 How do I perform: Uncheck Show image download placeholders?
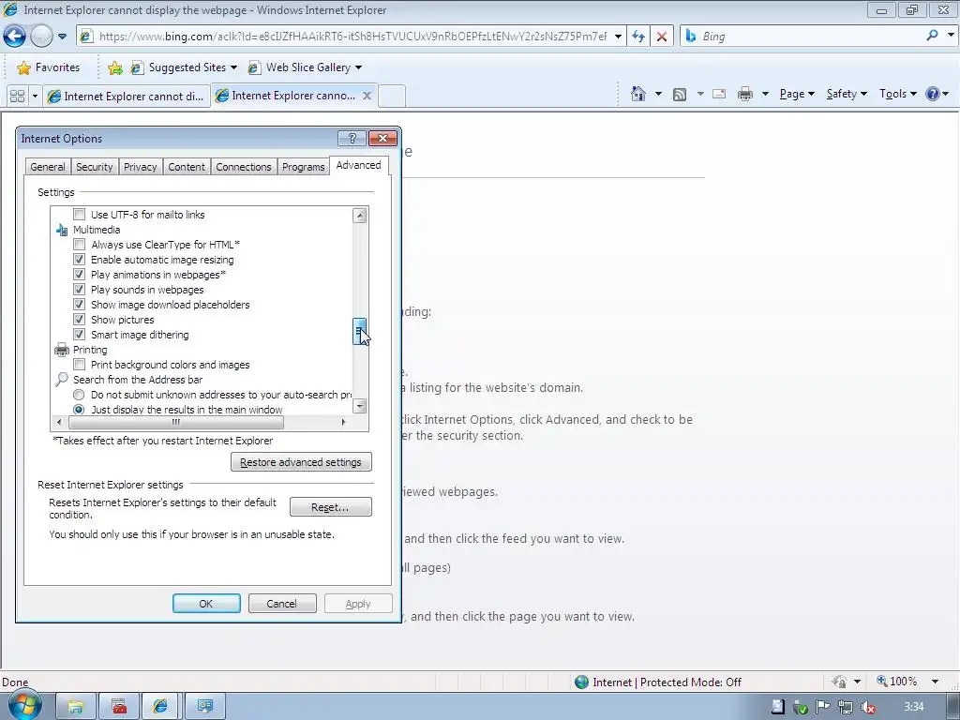click(79, 305)
